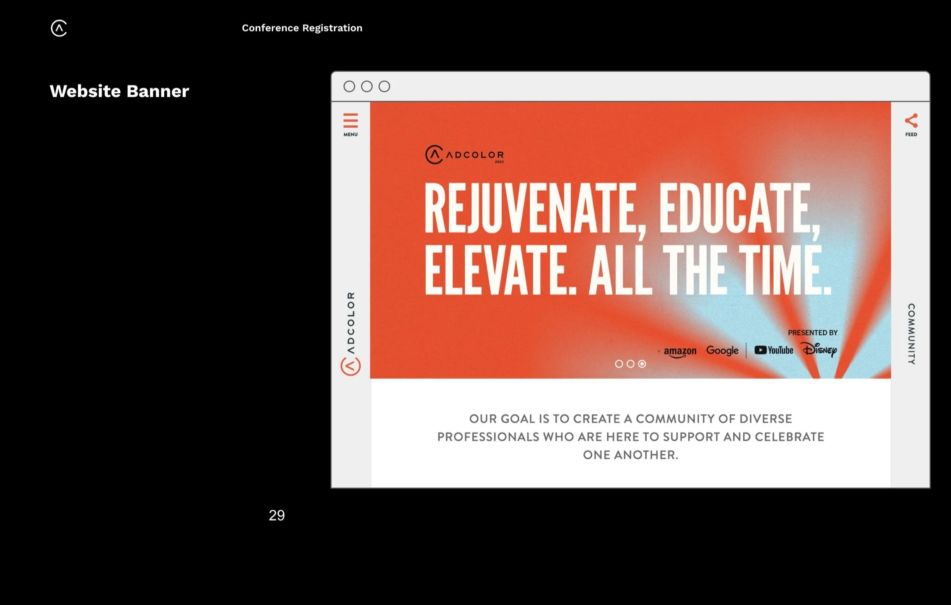Click the ADCOLOR 2022 logo on banner

click(464, 155)
